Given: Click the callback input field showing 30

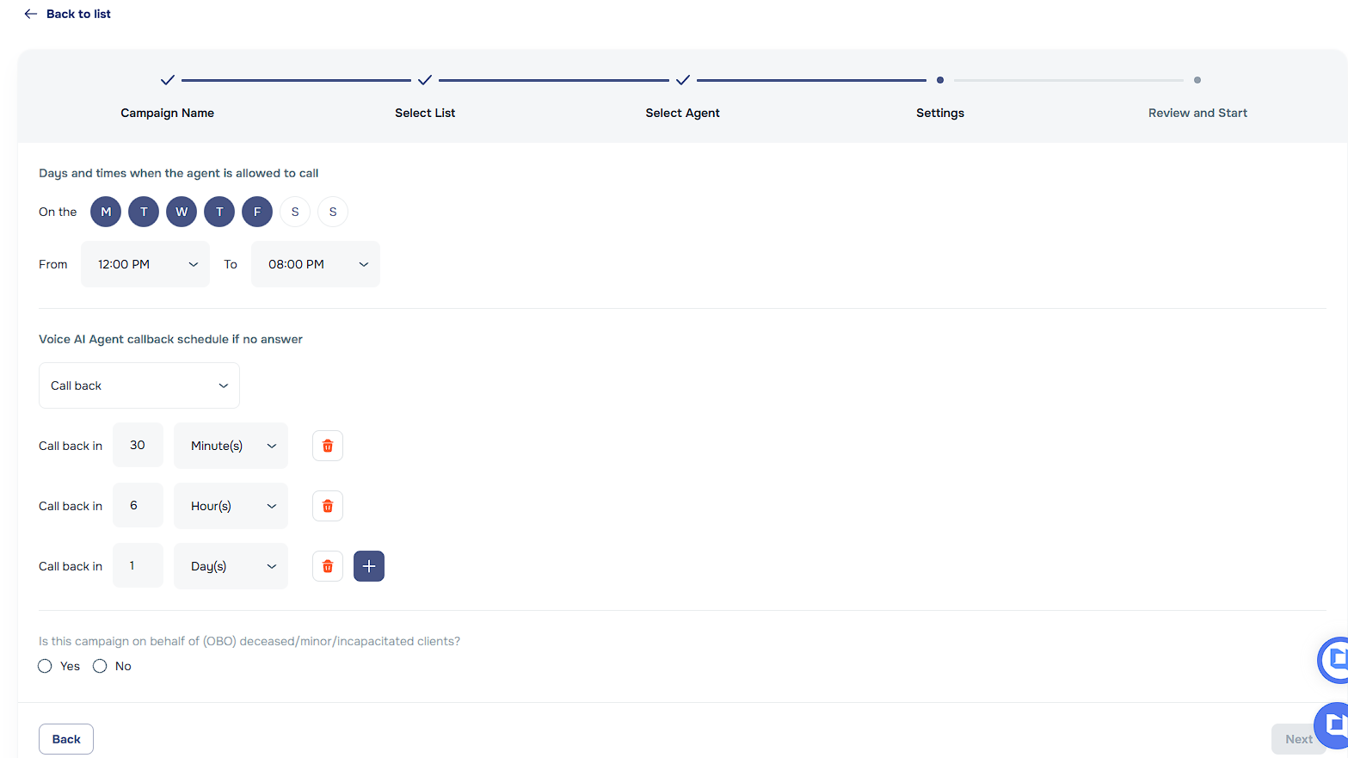Looking at the screenshot, I should pyautogui.click(x=138, y=446).
